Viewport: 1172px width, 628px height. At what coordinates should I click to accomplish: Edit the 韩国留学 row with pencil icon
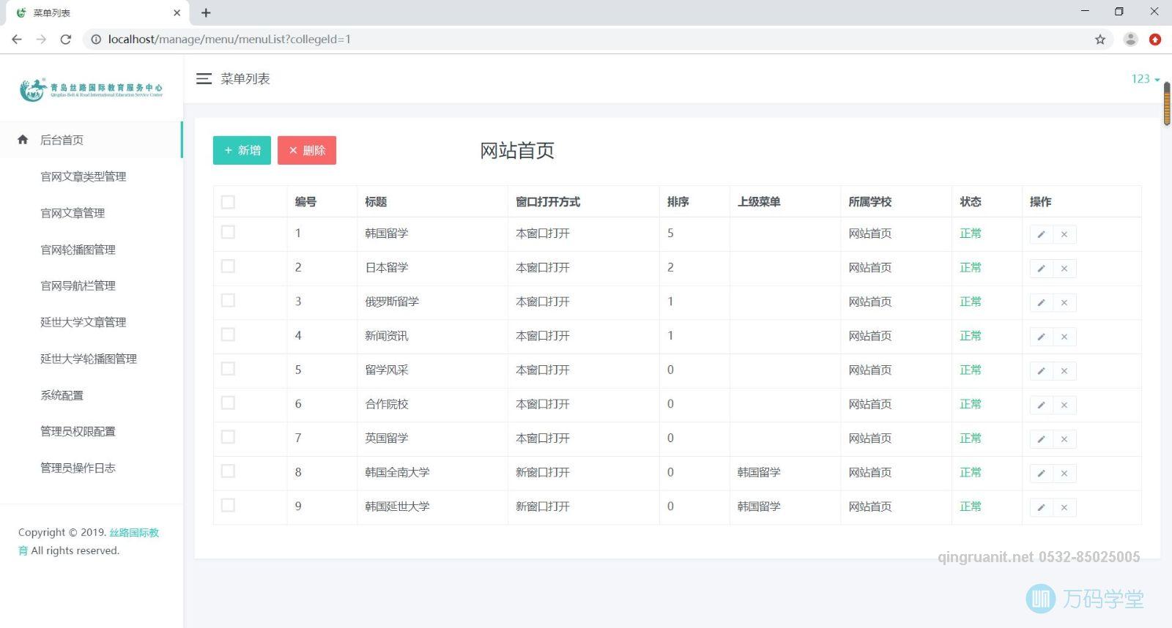coord(1041,234)
